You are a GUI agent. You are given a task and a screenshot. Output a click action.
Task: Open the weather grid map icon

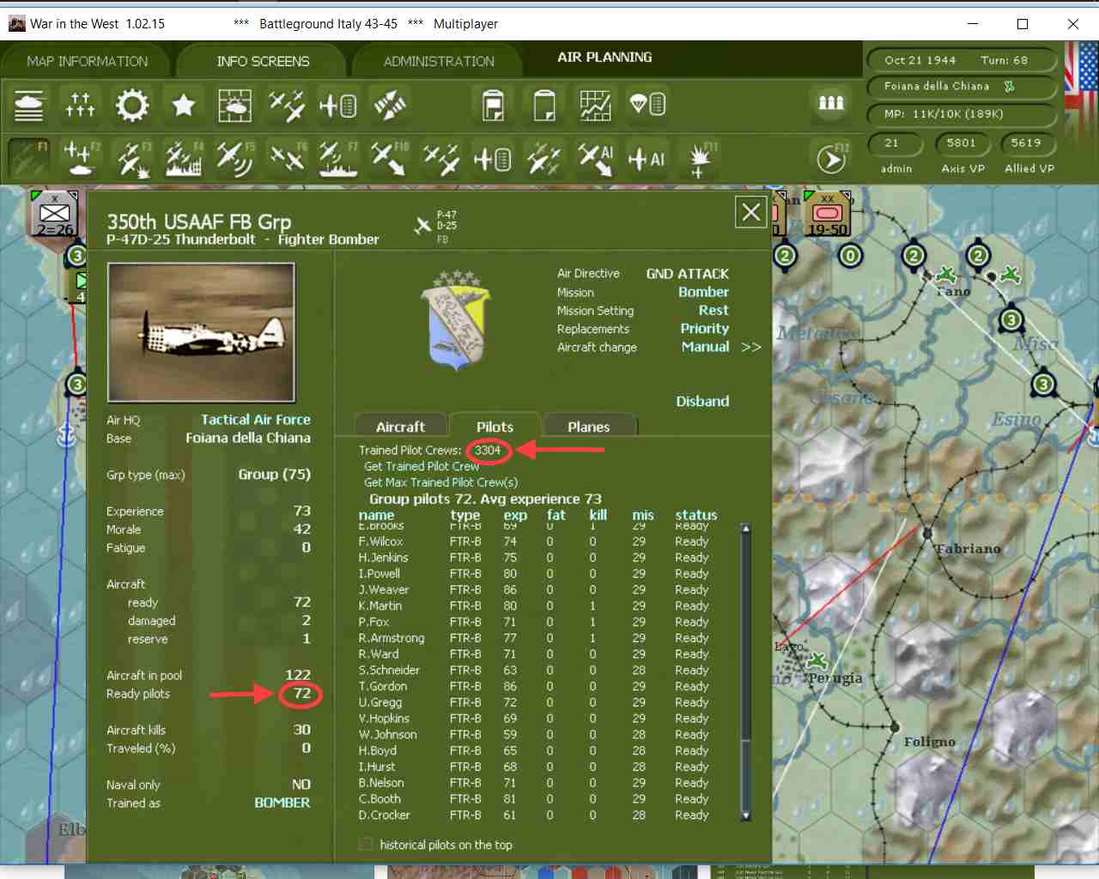click(x=234, y=105)
